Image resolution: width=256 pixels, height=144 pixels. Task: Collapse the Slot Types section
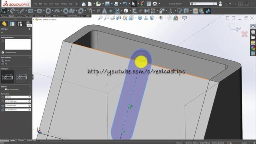pyautogui.click(x=30, y=69)
